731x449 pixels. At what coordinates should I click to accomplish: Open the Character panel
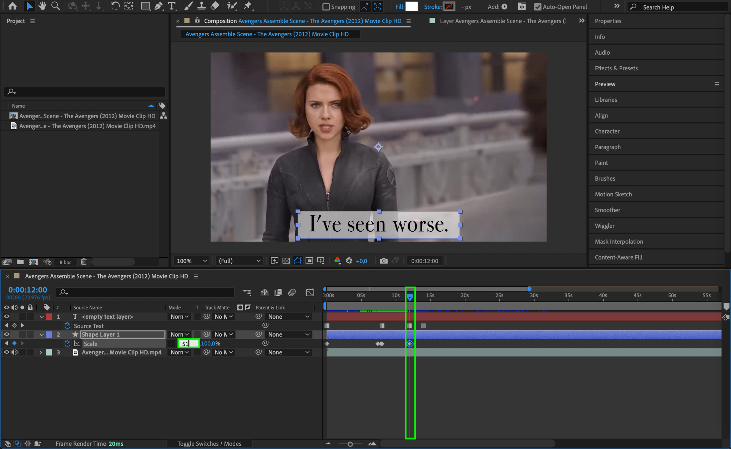click(x=607, y=131)
